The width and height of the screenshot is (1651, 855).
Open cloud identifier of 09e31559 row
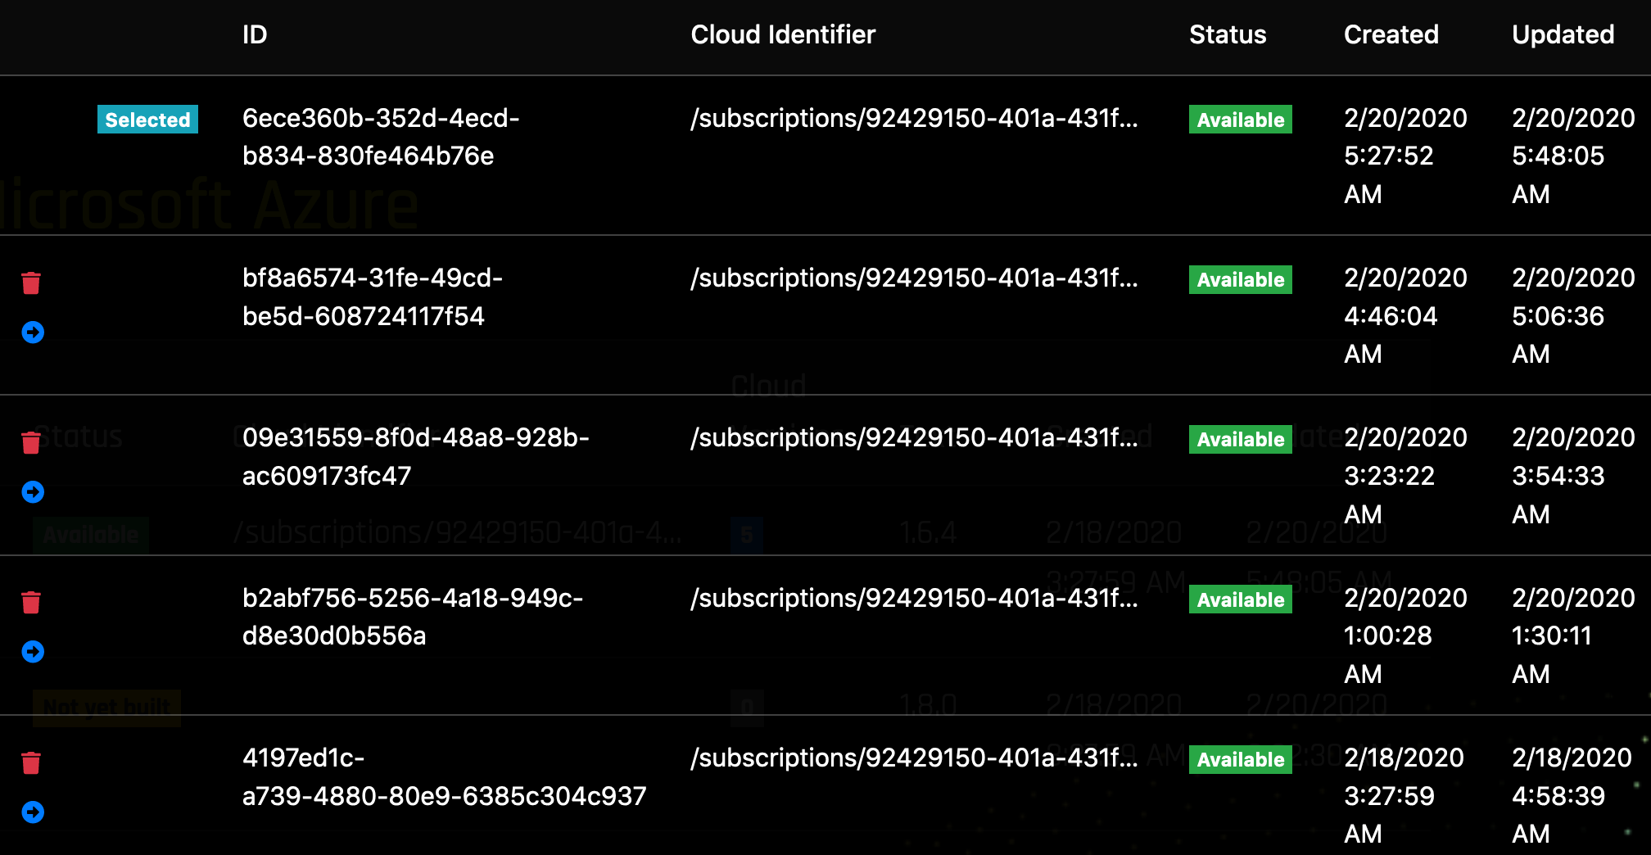pos(914,438)
